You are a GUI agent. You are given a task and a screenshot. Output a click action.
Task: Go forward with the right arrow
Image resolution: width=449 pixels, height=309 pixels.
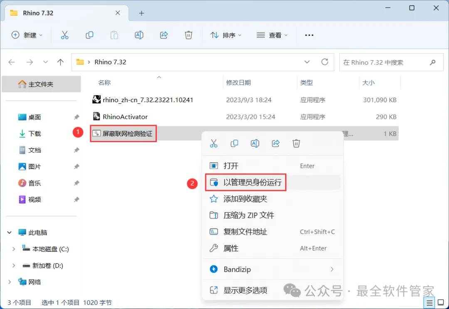(30, 62)
